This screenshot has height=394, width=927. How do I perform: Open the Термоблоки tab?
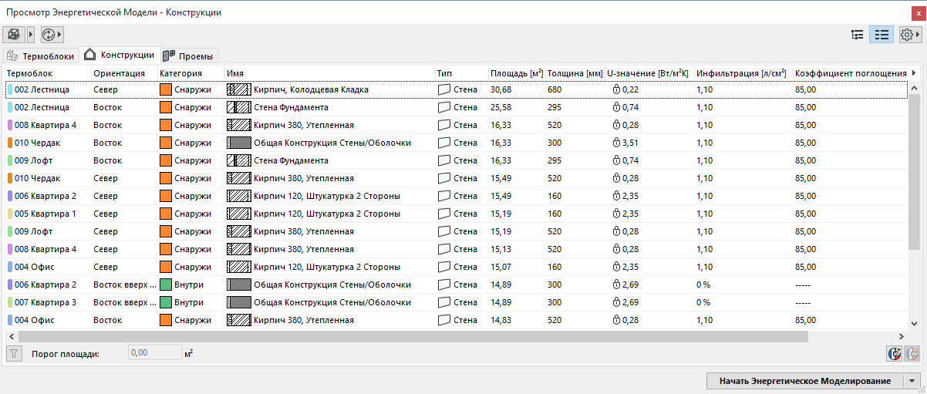point(41,56)
